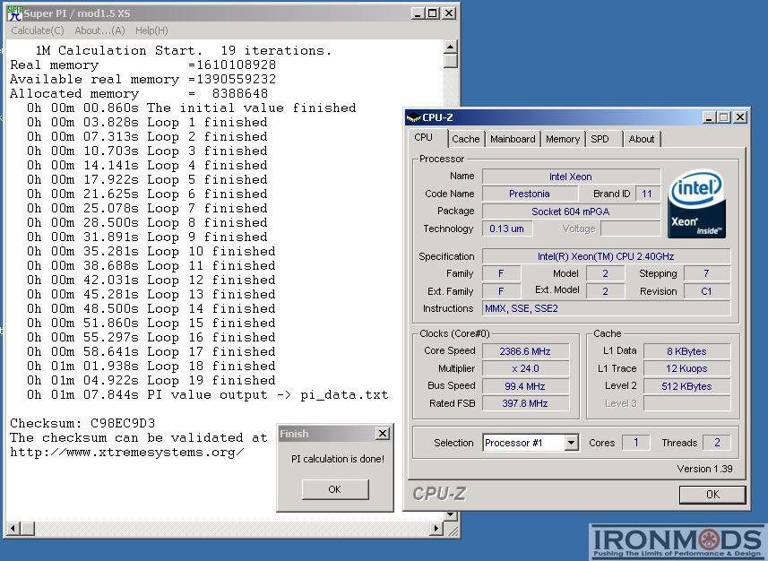Image resolution: width=768 pixels, height=561 pixels.
Task: Click the Super PI vertical scroll down arrow
Action: pyautogui.click(x=450, y=515)
